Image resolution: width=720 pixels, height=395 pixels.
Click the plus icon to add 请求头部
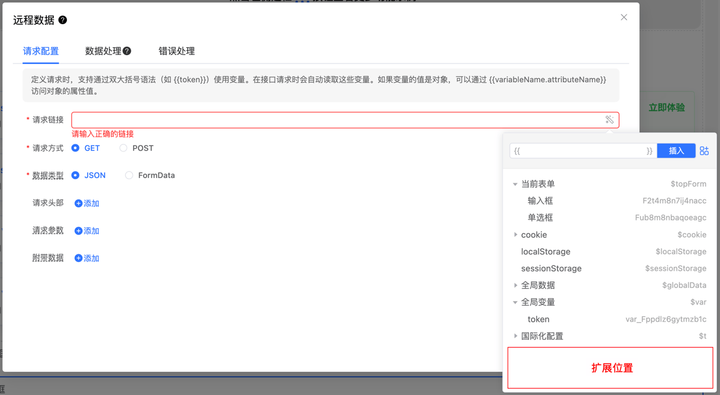click(79, 203)
